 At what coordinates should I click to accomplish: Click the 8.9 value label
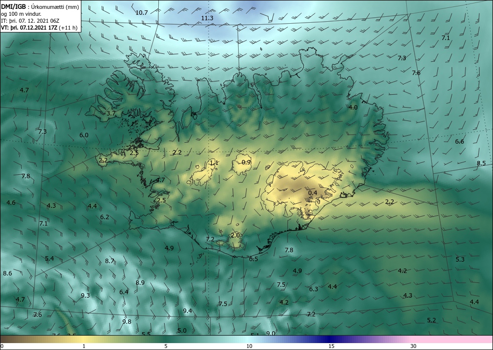point(140,283)
